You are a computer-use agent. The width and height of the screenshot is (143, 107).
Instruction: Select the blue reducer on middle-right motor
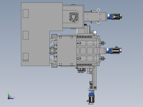tap(110, 50)
